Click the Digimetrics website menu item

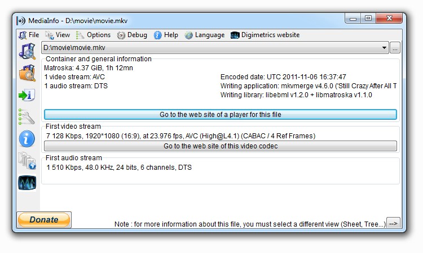coord(265,35)
